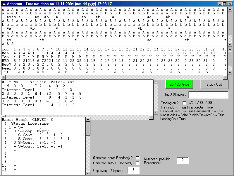
Task: Click the 'a/0 X/-99 Y/99' label
Action: (200, 103)
